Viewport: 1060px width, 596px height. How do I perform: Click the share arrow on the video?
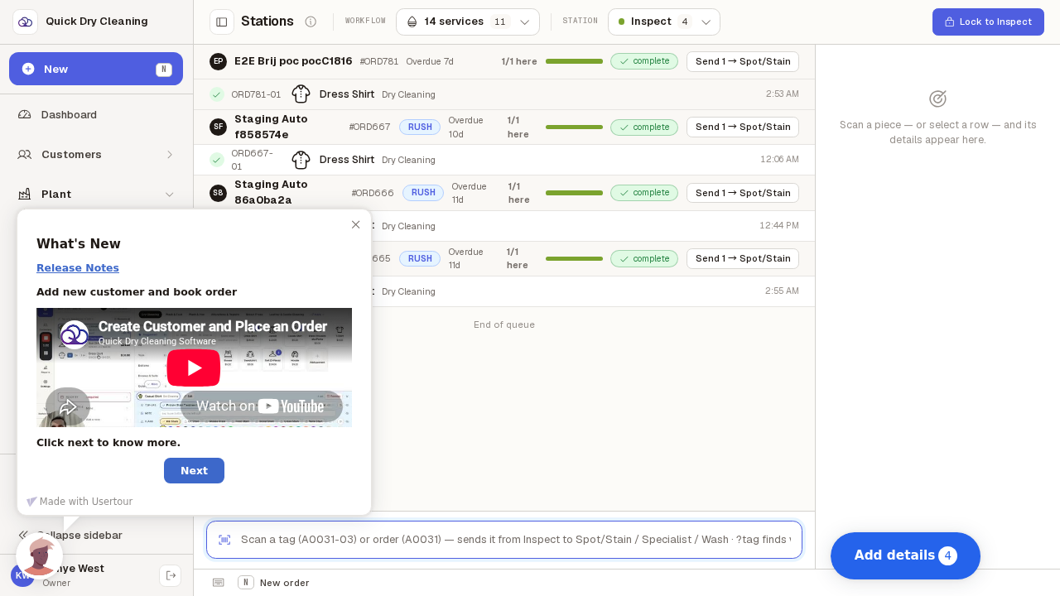(68, 407)
